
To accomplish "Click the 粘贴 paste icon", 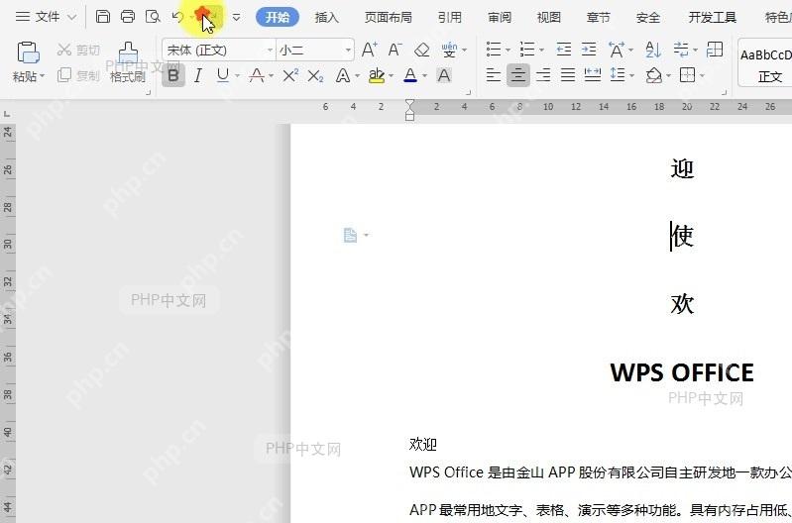I will (28, 52).
